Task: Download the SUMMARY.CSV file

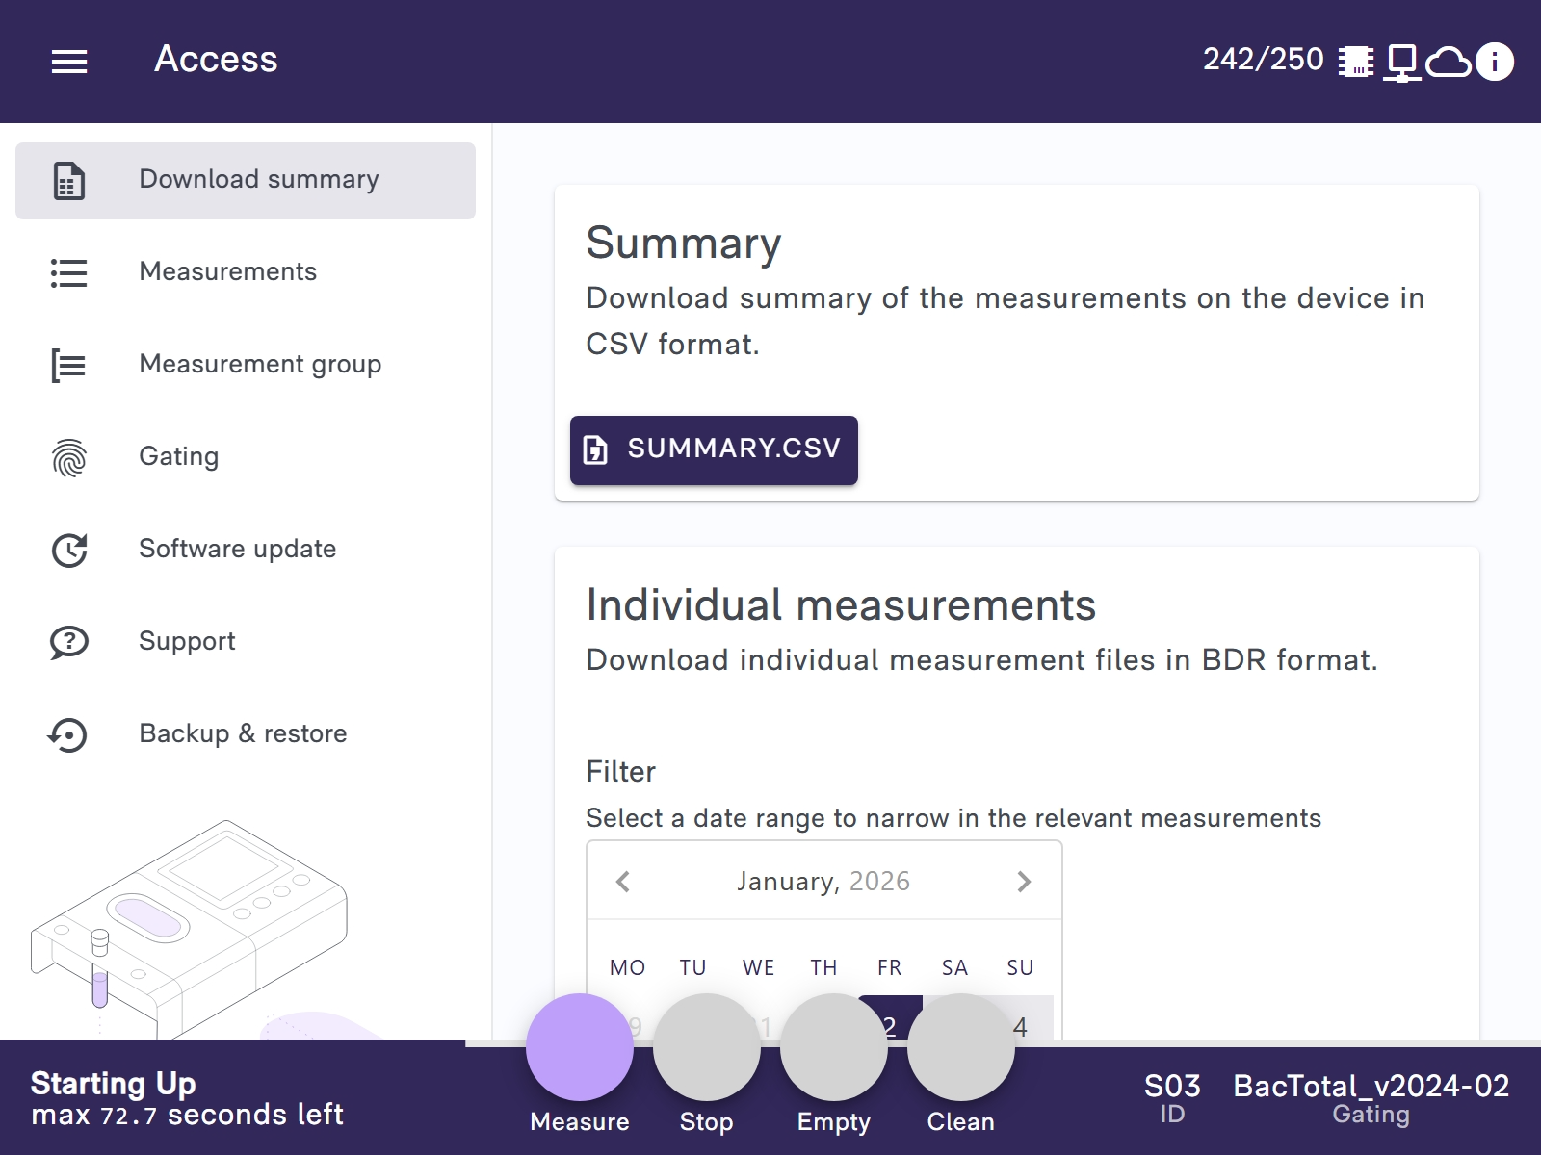Action: click(714, 449)
